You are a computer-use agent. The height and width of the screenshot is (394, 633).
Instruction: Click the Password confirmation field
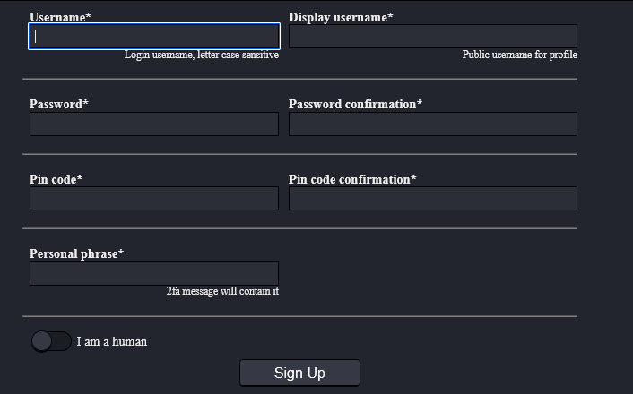(432, 124)
